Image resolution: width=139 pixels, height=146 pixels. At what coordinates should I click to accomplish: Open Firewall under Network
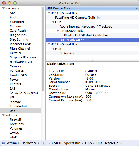[15, 120]
